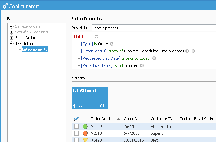Click orange octagon status icon for A1218T
The height and width of the screenshot is (142, 216).
pyautogui.click(x=85, y=133)
